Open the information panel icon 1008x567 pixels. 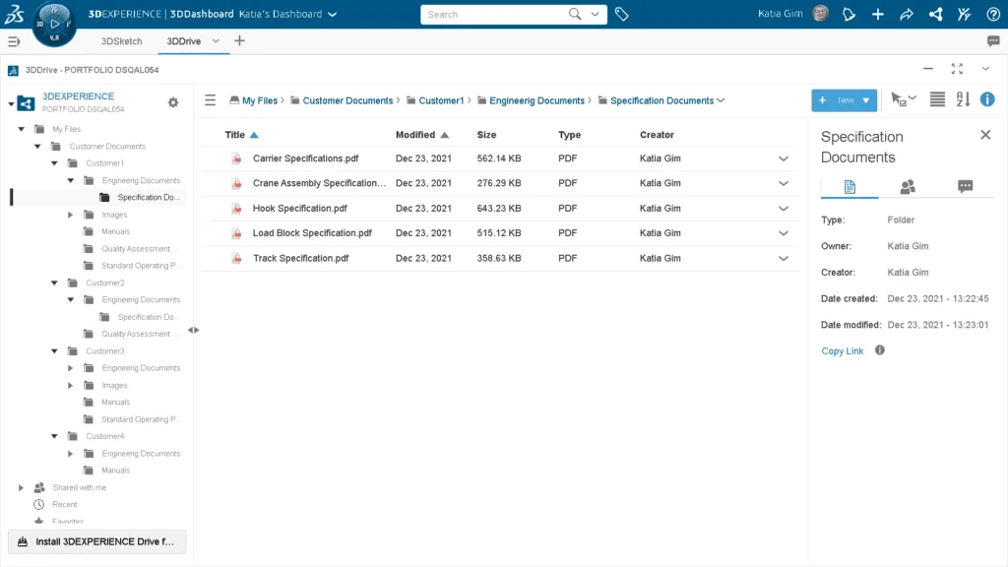986,99
